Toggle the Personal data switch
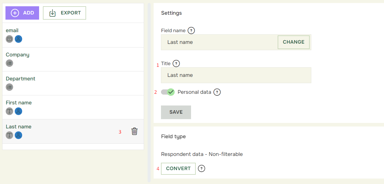The width and height of the screenshot is (384, 184). coord(168,92)
